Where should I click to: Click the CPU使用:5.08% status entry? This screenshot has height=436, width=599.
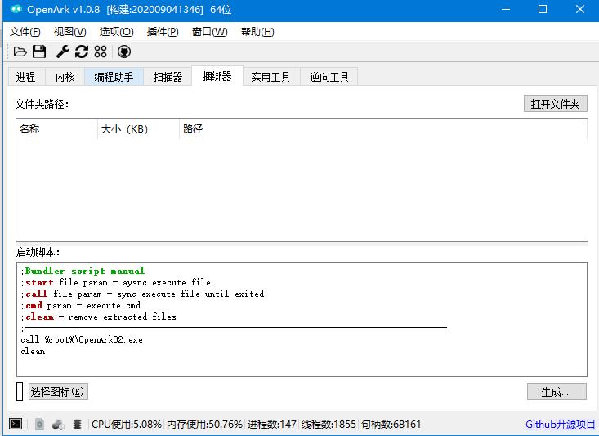(x=127, y=425)
